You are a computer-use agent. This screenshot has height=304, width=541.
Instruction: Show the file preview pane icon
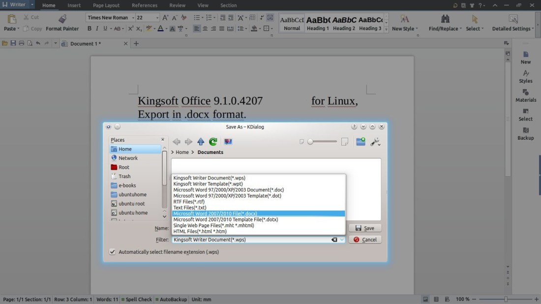(x=228, y=142)
